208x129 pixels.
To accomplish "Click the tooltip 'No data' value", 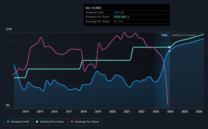I will coord(119,21).
